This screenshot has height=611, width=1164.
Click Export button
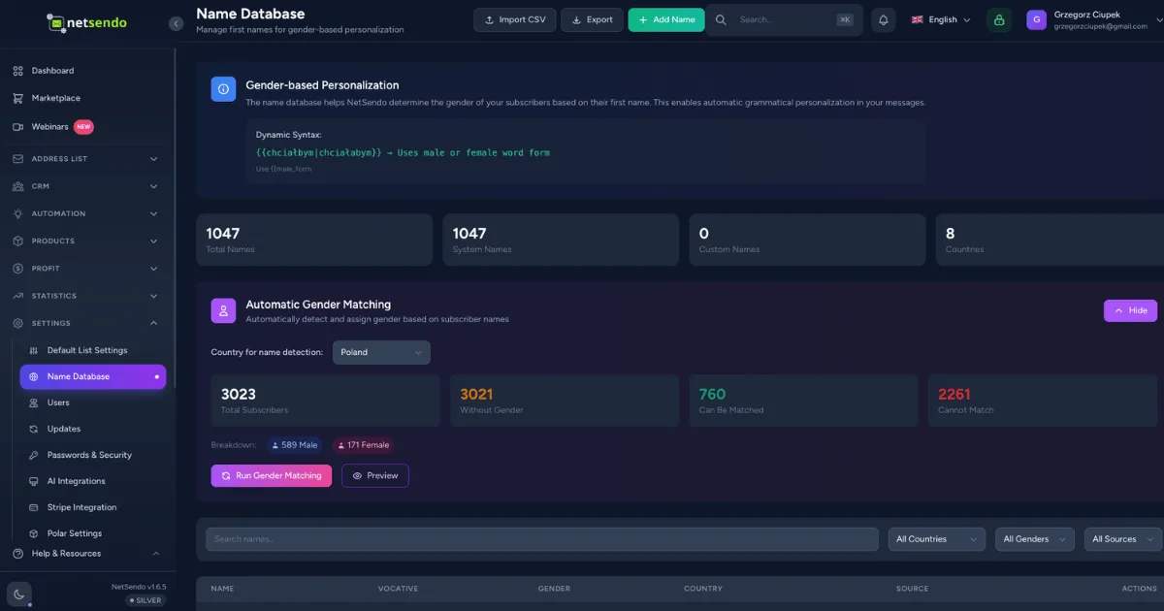click(x=592, y=19)
